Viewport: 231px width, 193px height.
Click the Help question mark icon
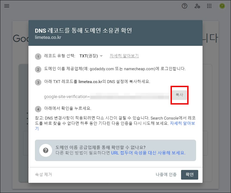[x=185, y=6]
